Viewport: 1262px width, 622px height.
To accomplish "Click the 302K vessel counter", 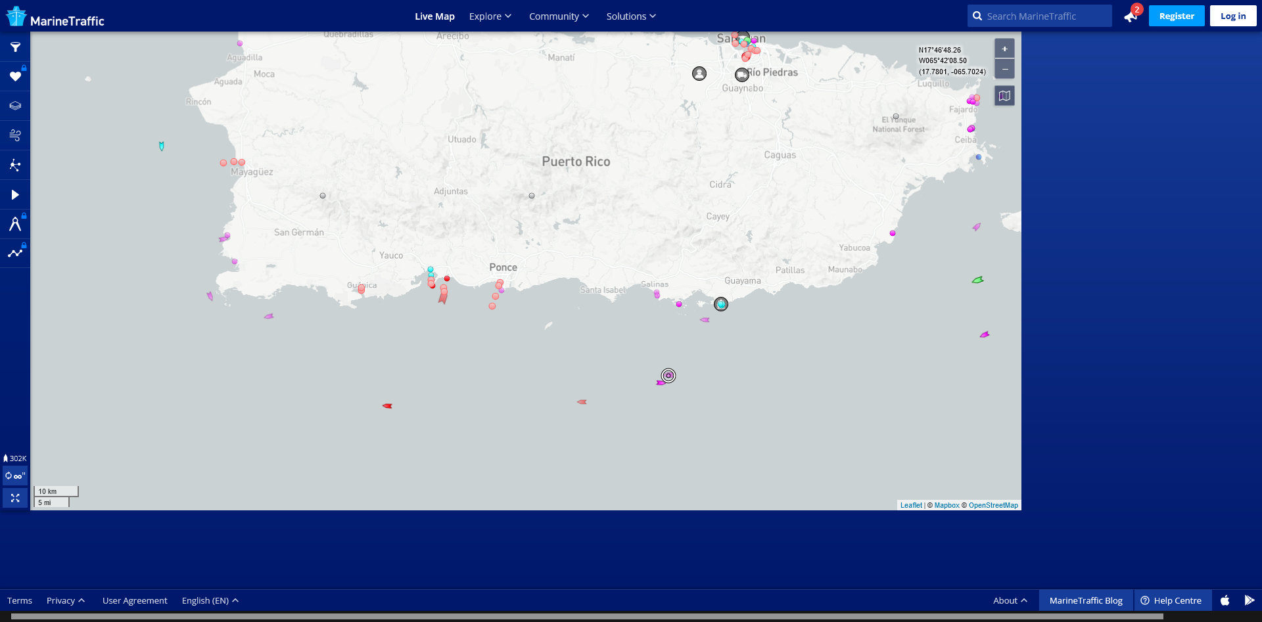I will (x=15, y=458).
